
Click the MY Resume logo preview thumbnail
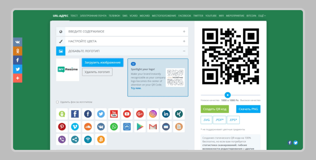point(67,70)
